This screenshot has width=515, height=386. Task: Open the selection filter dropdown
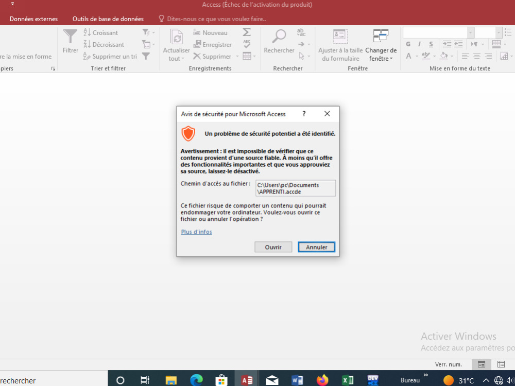148,32
